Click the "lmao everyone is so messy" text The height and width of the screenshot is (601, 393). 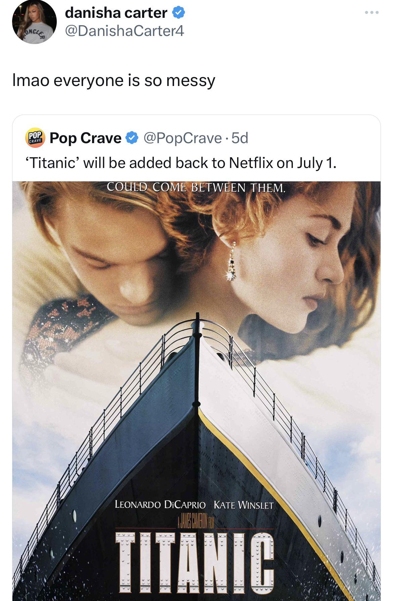(x=114, y=81)
